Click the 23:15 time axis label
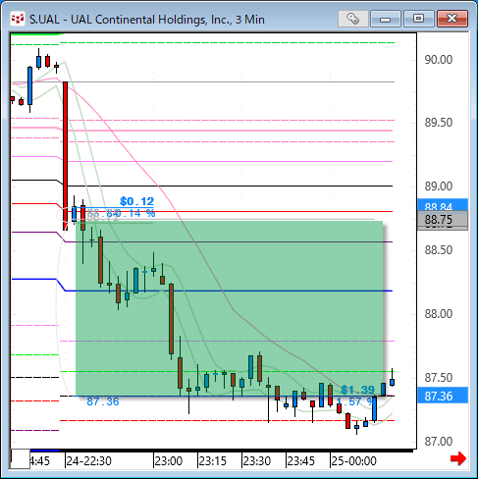The height and width of the screenshot is (479, 478). 213,461
